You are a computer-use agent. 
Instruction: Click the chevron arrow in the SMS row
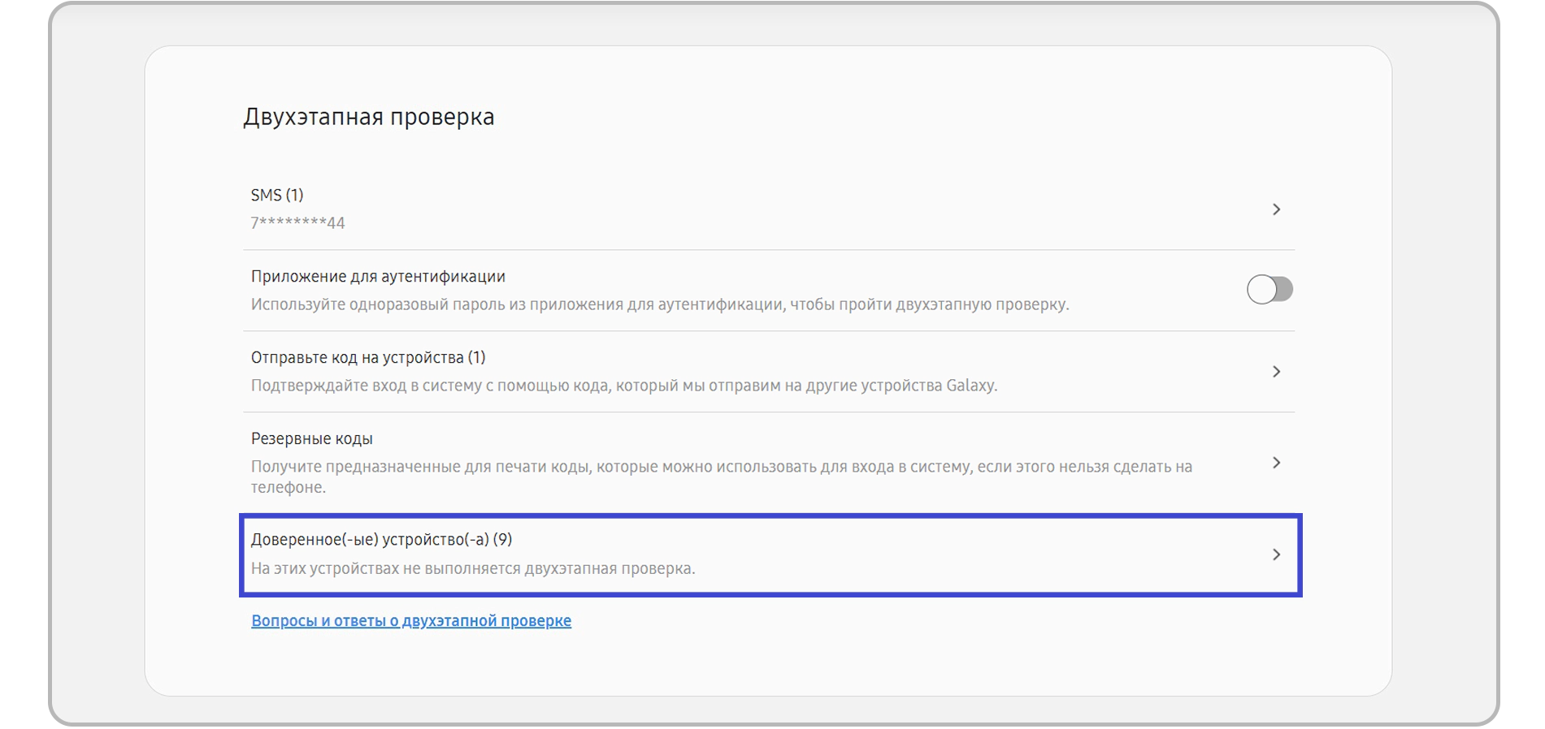pyautogui.click(x=1276, y=209)
